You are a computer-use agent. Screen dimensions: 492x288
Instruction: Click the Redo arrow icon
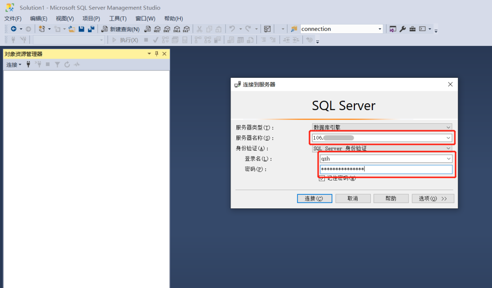point(248,29)
